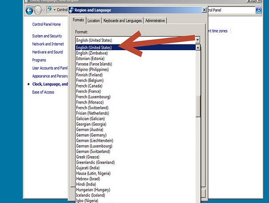Image resolution: width=269 pixels, height=203 pixels.
Task: Switch to the Formats tab
Action: [x=78, y=20]
